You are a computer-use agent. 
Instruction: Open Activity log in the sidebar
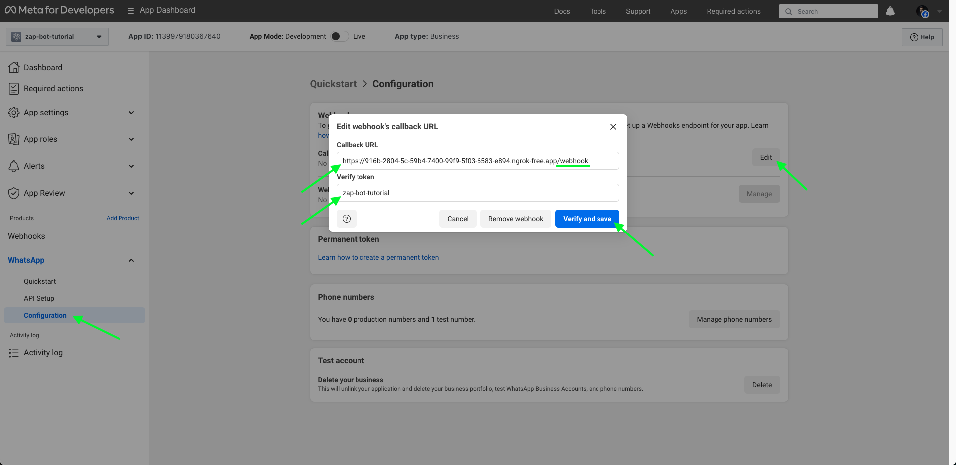(43, 353)
